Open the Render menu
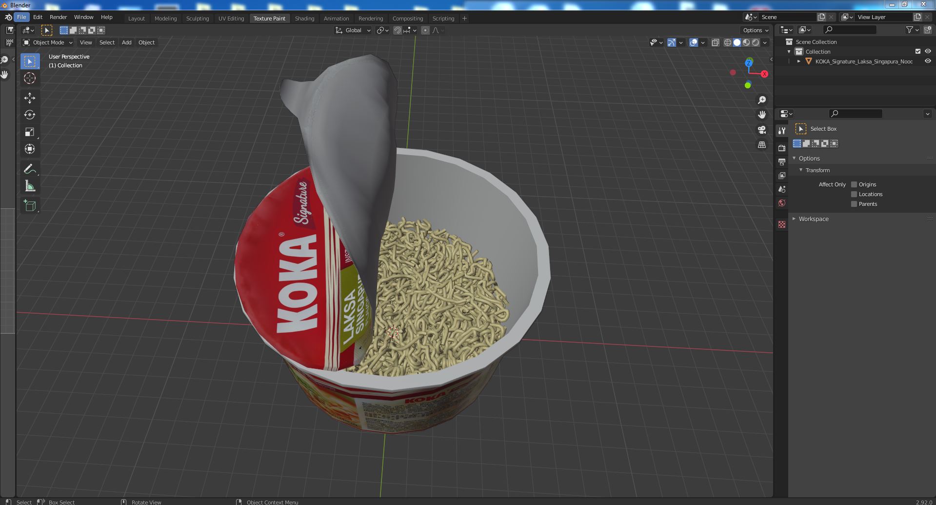 click(x=59, y=17)
